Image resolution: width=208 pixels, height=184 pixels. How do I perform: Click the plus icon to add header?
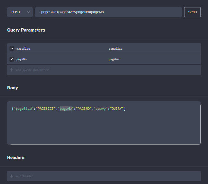click(12, 176)
